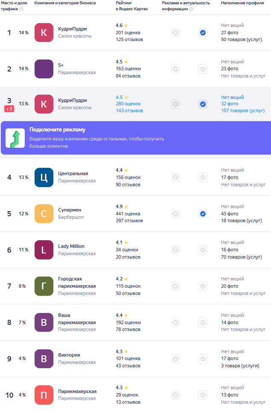The height and width of the screenshot is (411, 271).
Task: Click the red П logo in row 10
Action: pyautogui.click(x=44, y=395)
